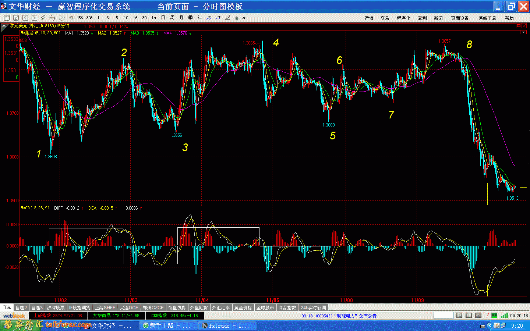Open the 沪深股票 tab

pyautogui.click(x=56, y=307)
